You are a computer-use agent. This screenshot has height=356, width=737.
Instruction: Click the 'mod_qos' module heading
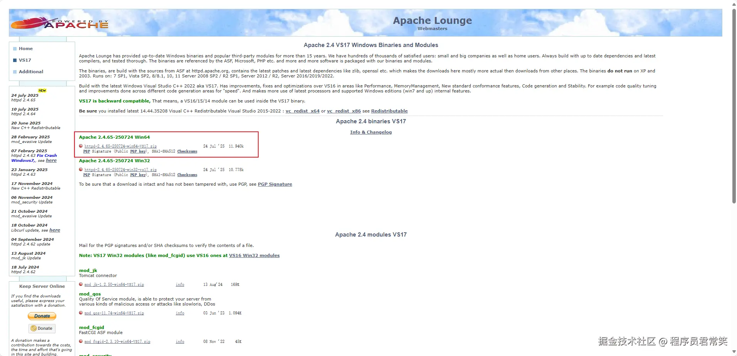point(90,294)
